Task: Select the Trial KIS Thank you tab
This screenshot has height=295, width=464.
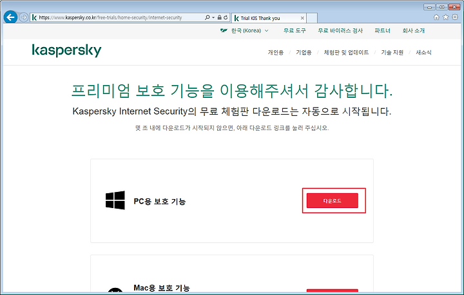Action: [x=269, y=18]
